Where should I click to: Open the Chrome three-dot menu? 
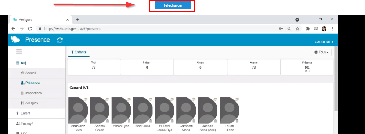tap(332, 29)
